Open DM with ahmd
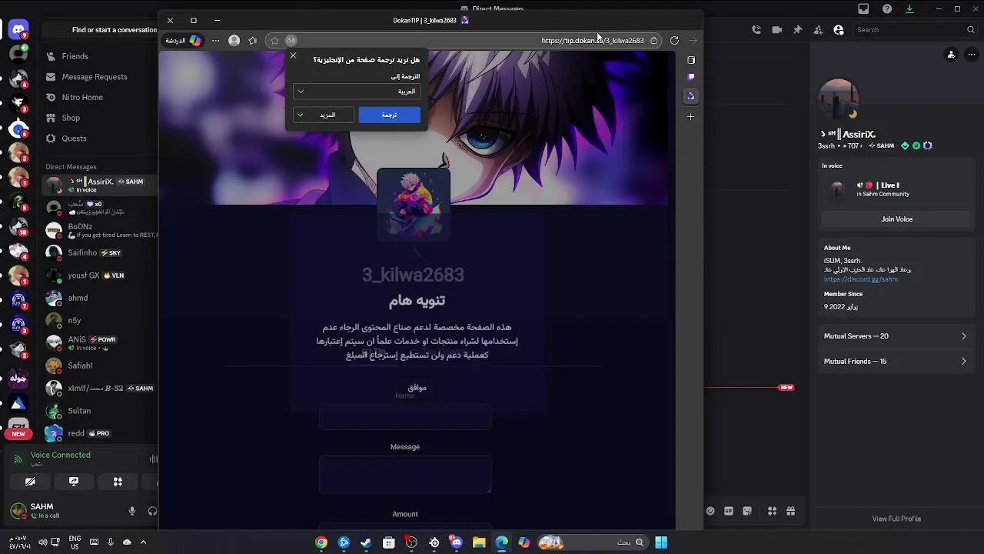This screenshot has width=984, height=554. (98, 298)
